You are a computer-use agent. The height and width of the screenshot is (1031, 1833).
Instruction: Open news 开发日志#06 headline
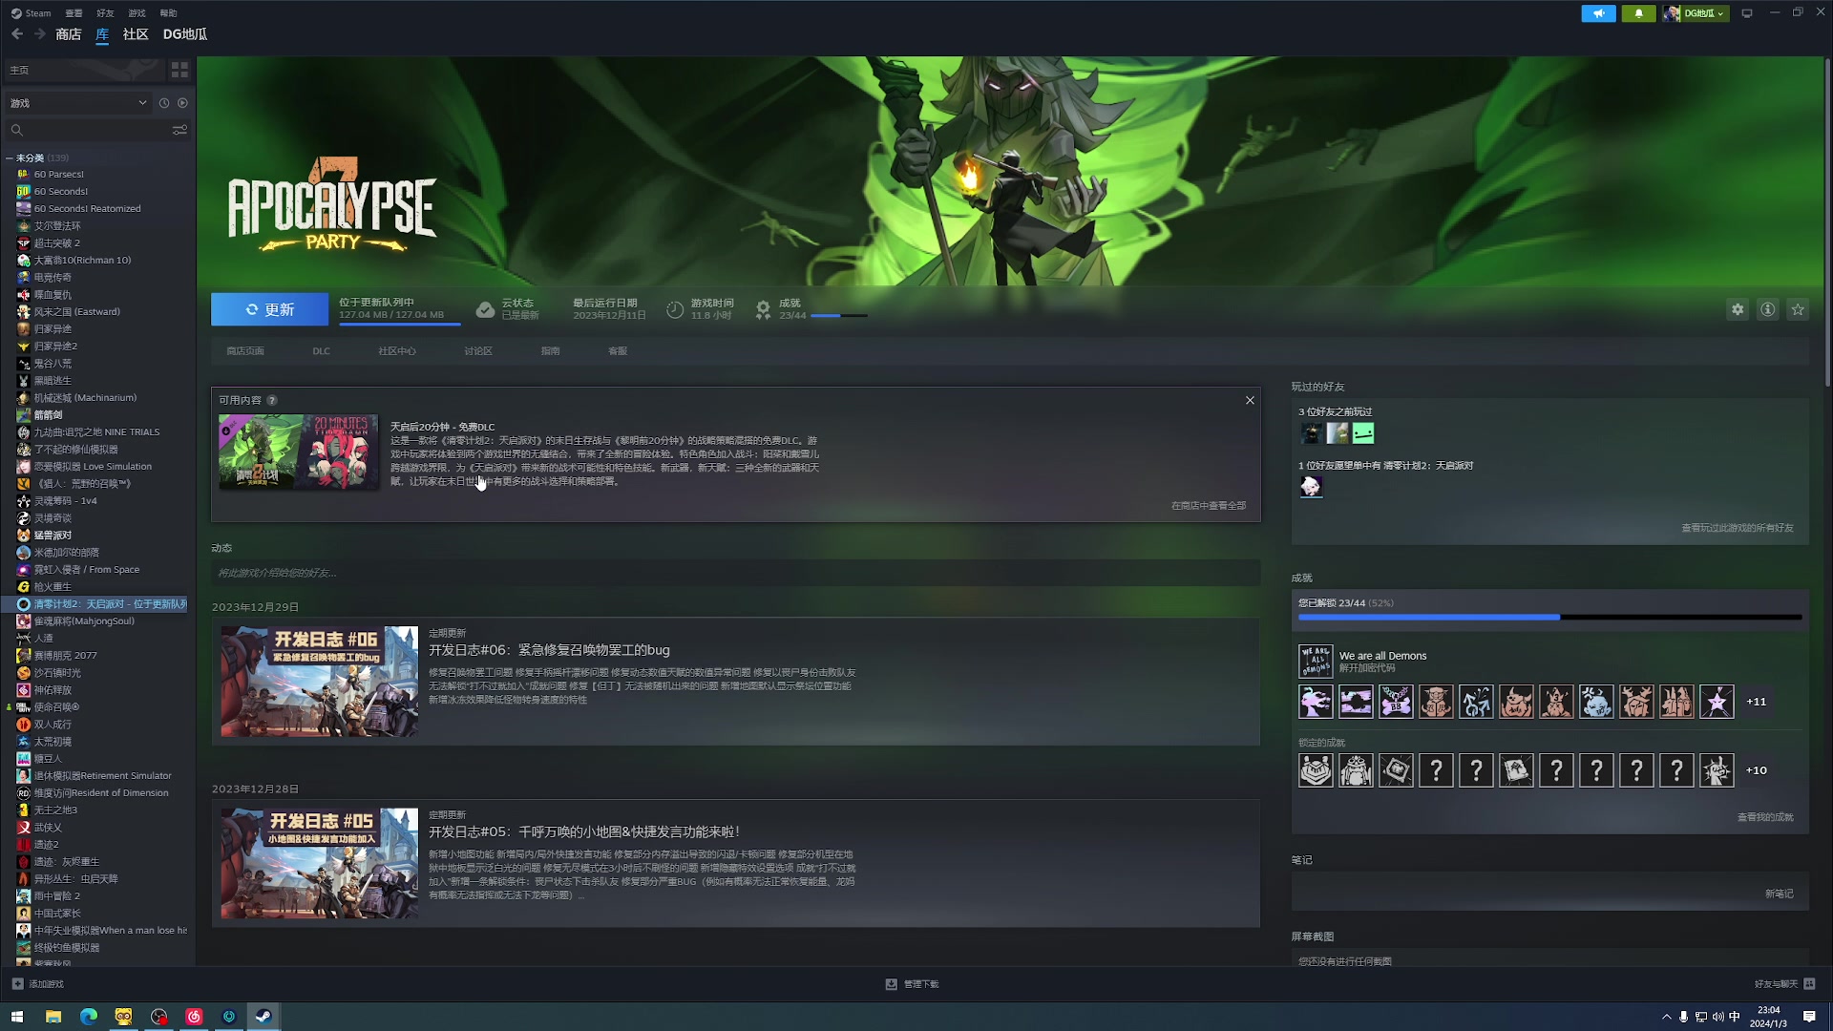click(x=549, y=650)
